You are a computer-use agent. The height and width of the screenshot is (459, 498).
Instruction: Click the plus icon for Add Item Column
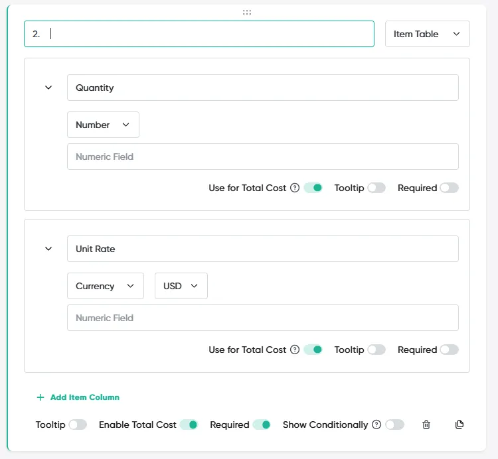tap(41, 397)
